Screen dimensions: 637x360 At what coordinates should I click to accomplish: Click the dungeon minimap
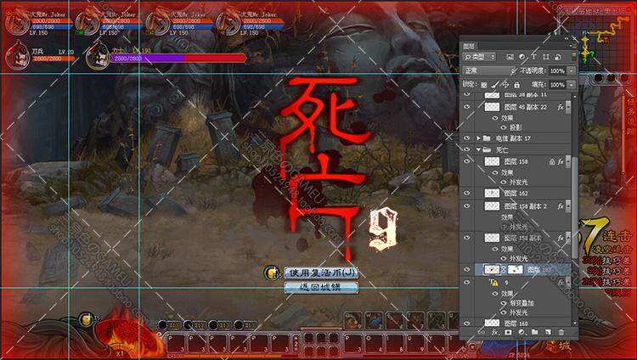pos(598,41)
